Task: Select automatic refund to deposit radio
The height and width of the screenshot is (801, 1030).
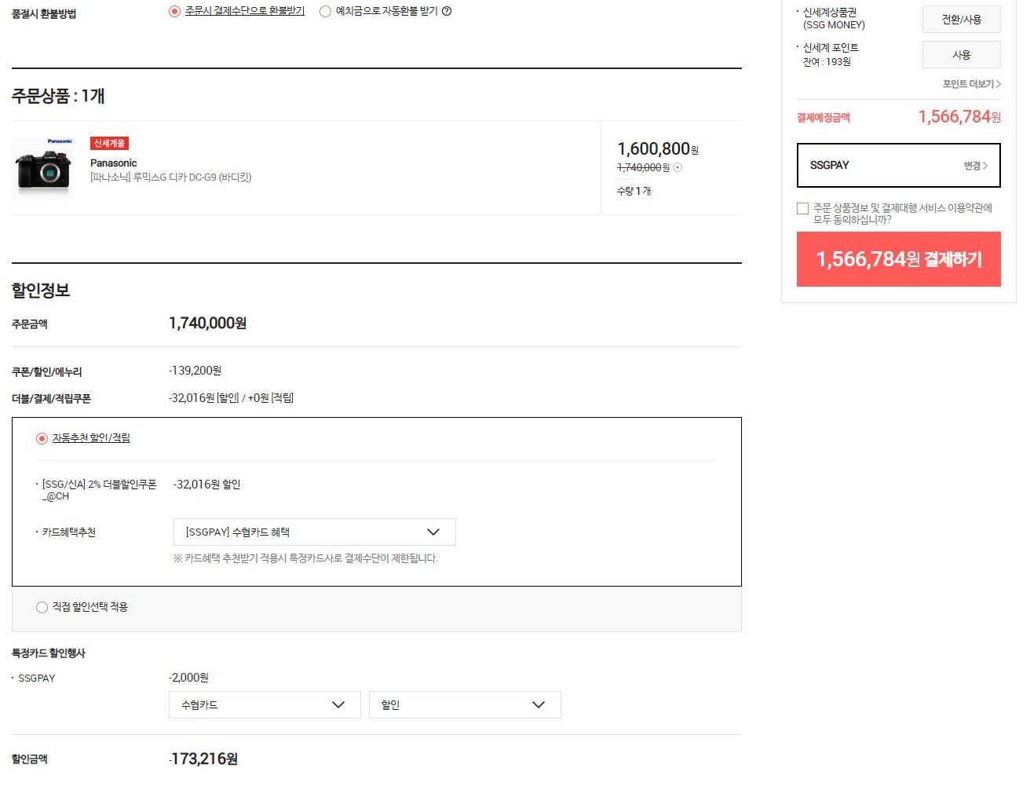Action: click(325, 11)
